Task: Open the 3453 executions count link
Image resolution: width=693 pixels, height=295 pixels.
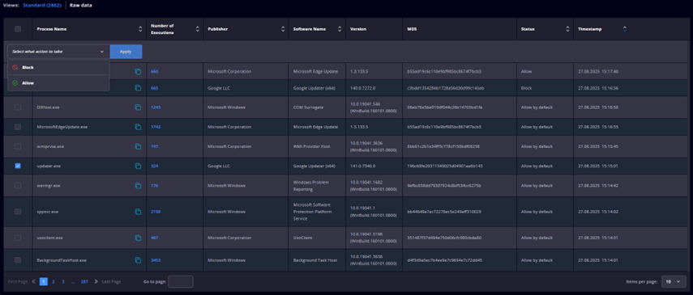Action: click(x=156, y=260)
